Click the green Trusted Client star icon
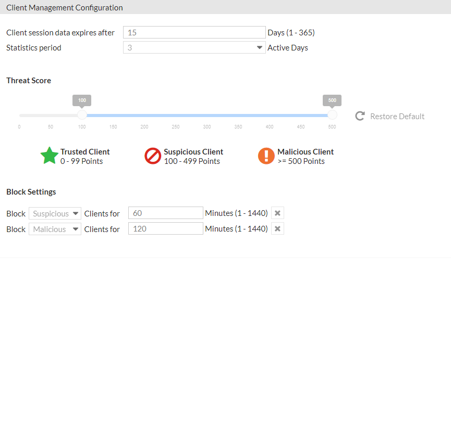The image size is (451, 423). [50, 156]
